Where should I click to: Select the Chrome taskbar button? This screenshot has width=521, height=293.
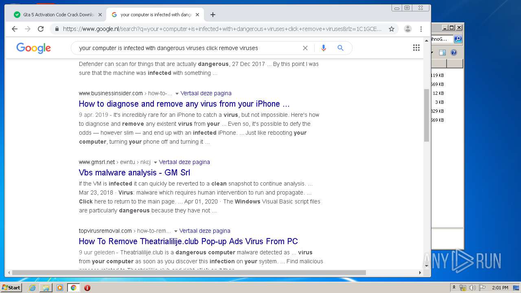click(x=74, y=288)
